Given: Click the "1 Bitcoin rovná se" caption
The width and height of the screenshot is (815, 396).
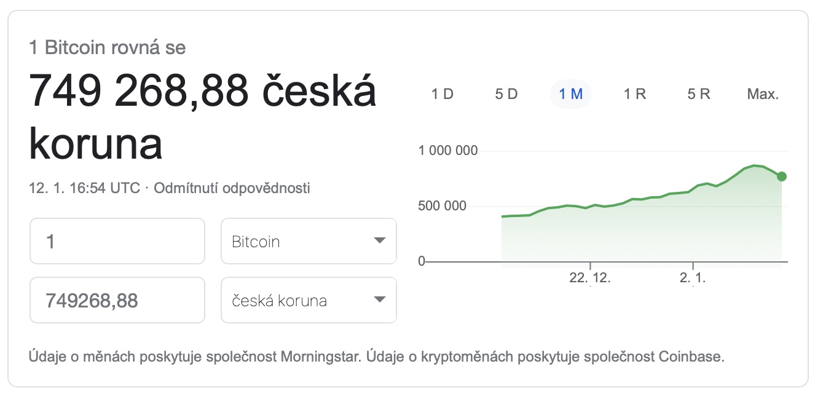Looking at the screenshot, I should [x=108, y=48].
